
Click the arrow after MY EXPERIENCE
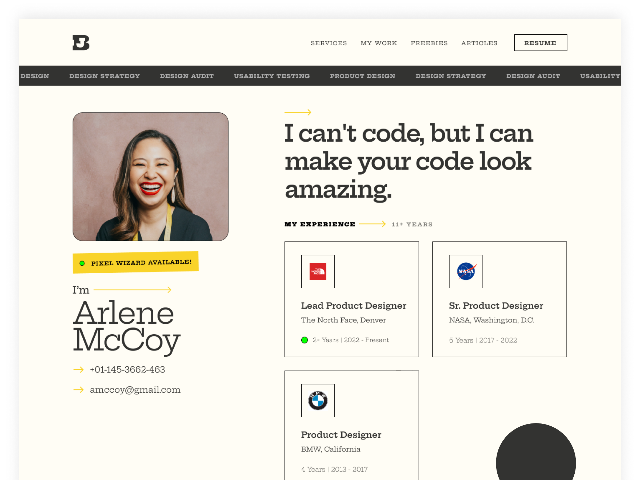coord(372,224)
